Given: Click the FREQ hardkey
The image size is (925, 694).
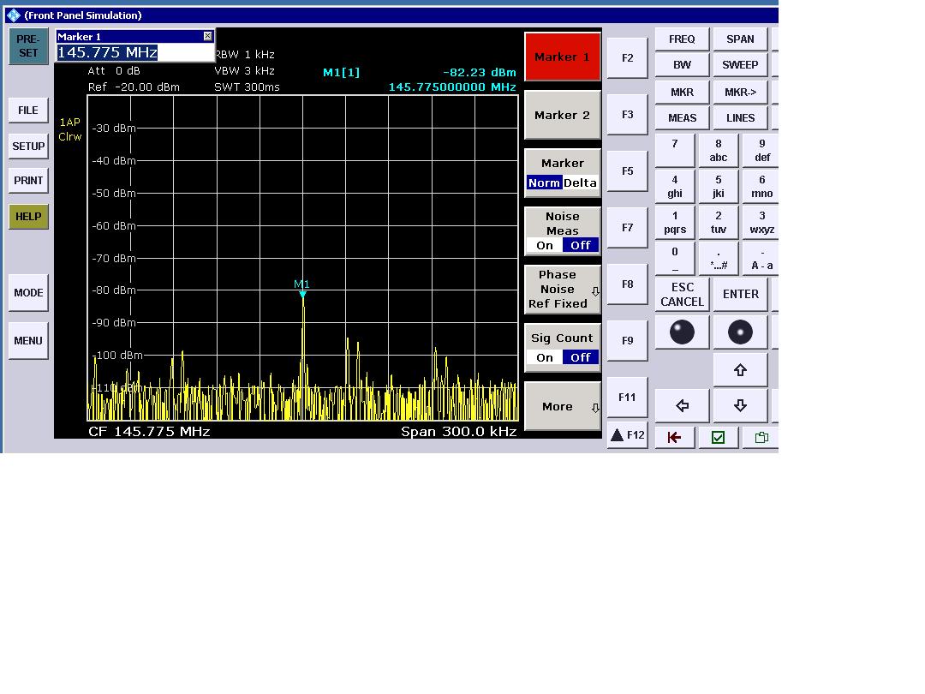Looking at the screenshot, I should coord(682,39).
